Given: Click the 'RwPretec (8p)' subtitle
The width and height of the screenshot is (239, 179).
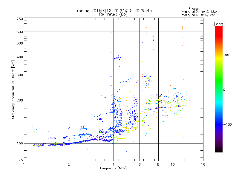Looking at the screenshot, I should click(x=113, y=14).
